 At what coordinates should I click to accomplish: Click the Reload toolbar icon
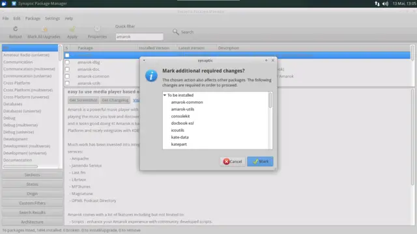16,29
